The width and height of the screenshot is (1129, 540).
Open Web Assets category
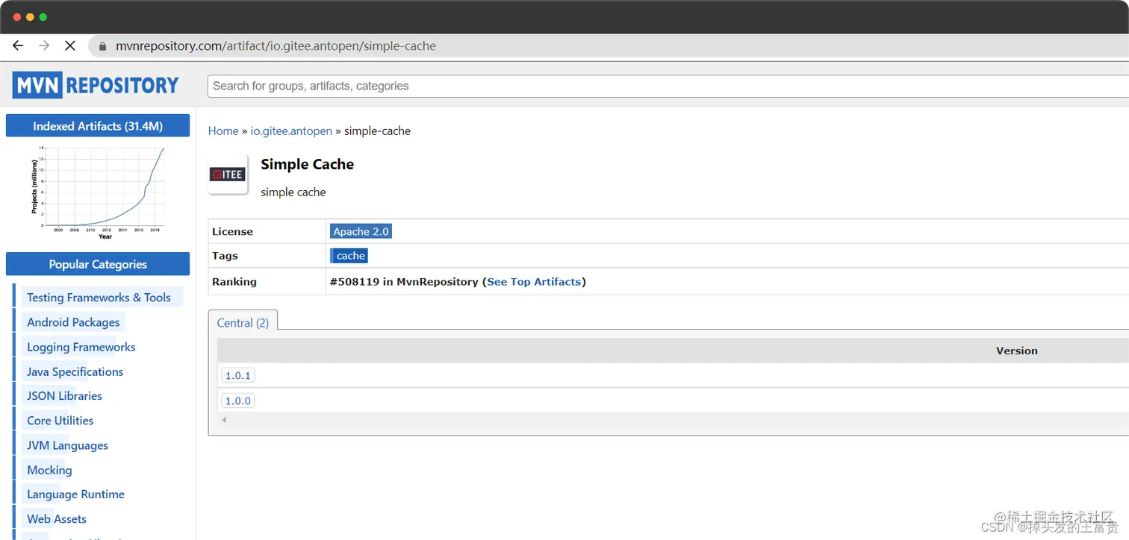pos(57,518)
